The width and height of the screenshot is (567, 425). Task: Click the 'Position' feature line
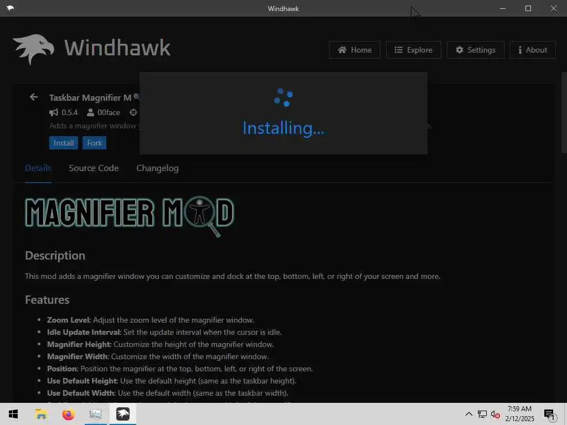[x=180, y=369]
